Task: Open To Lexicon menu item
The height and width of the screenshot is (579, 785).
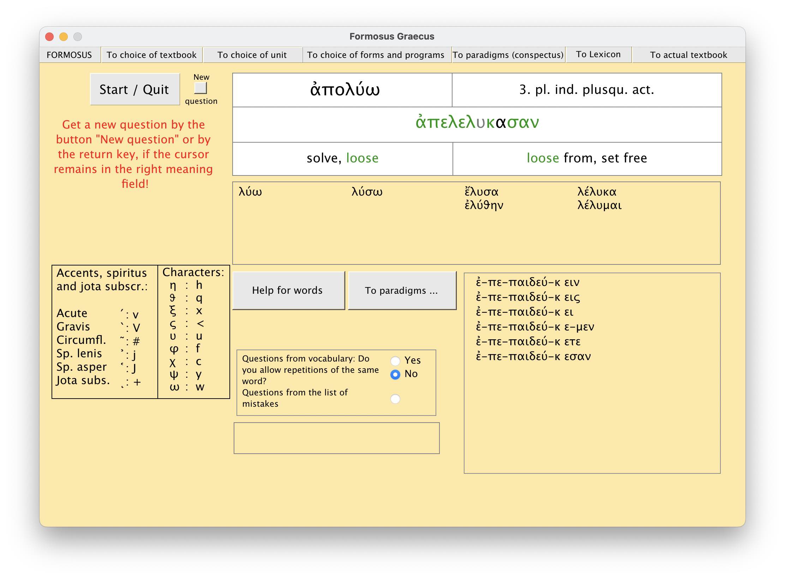Action: [x=598, y=54]
